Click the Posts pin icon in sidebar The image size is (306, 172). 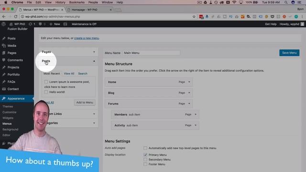click(4, 38)
